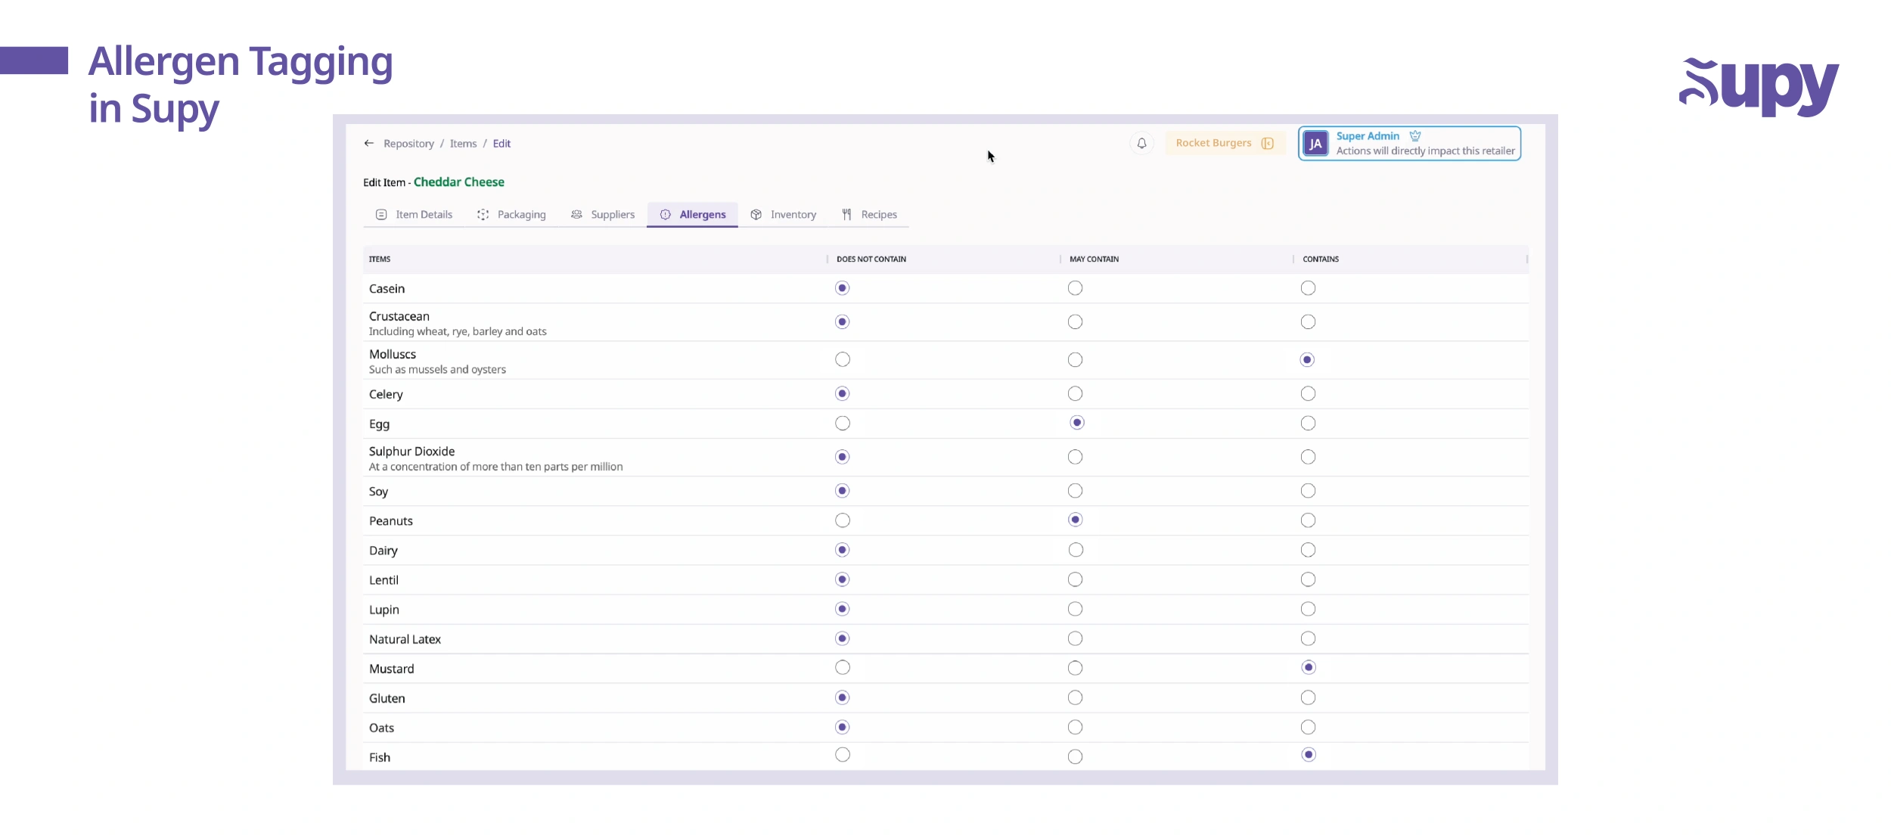Screen dimensions: 1891x835
Task: Mark Celery as May Contain
Action: point(1075,394)
